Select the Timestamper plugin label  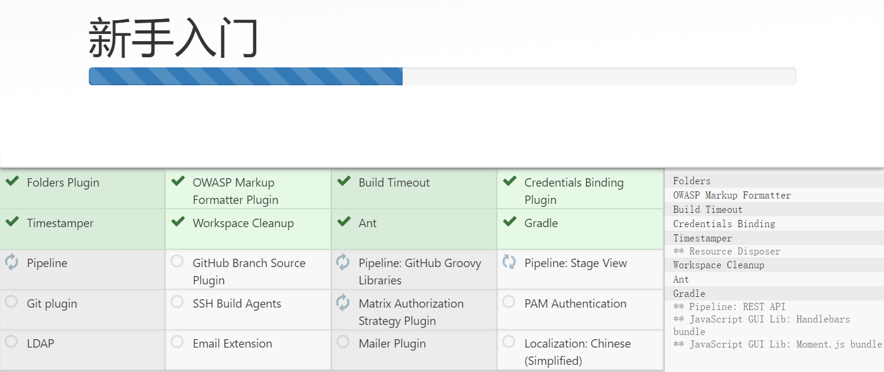[x=60, y=223]
